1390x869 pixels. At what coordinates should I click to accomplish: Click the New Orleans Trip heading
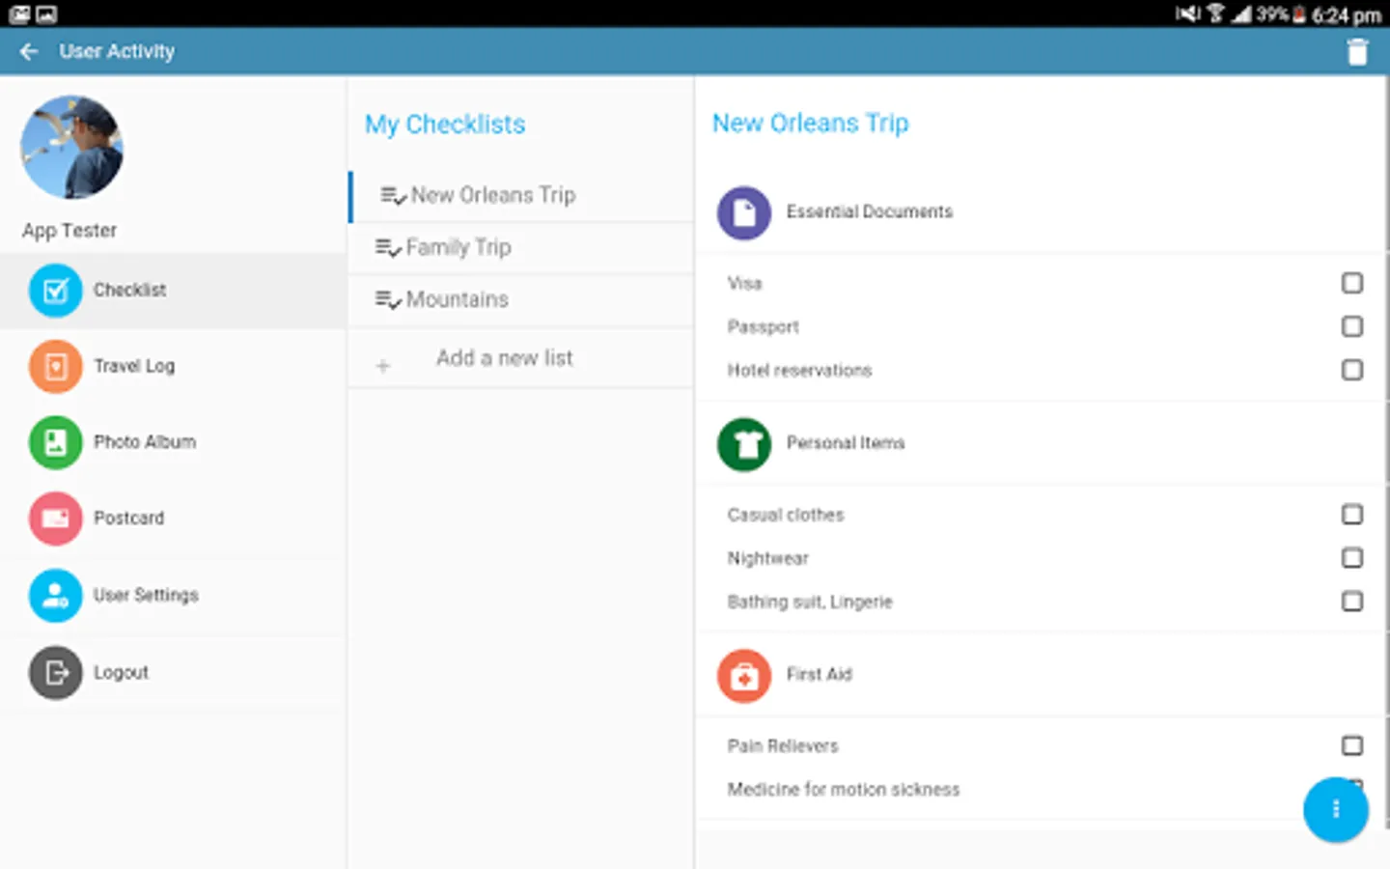click(811, 124)
